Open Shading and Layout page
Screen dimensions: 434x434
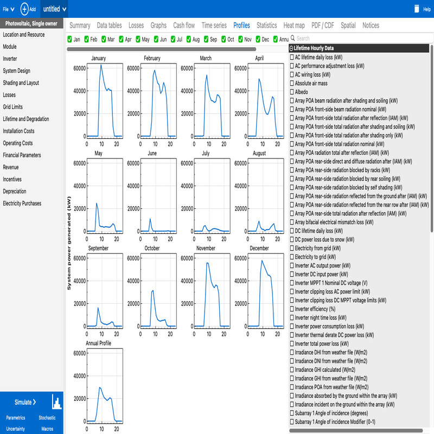point(21,83)
